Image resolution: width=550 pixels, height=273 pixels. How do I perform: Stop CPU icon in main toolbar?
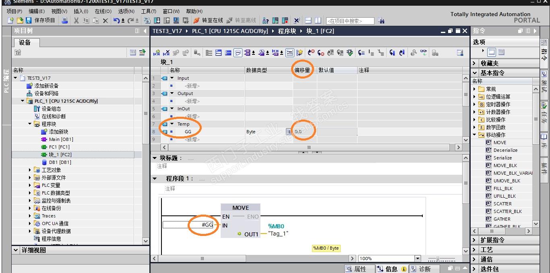point(285,21)
